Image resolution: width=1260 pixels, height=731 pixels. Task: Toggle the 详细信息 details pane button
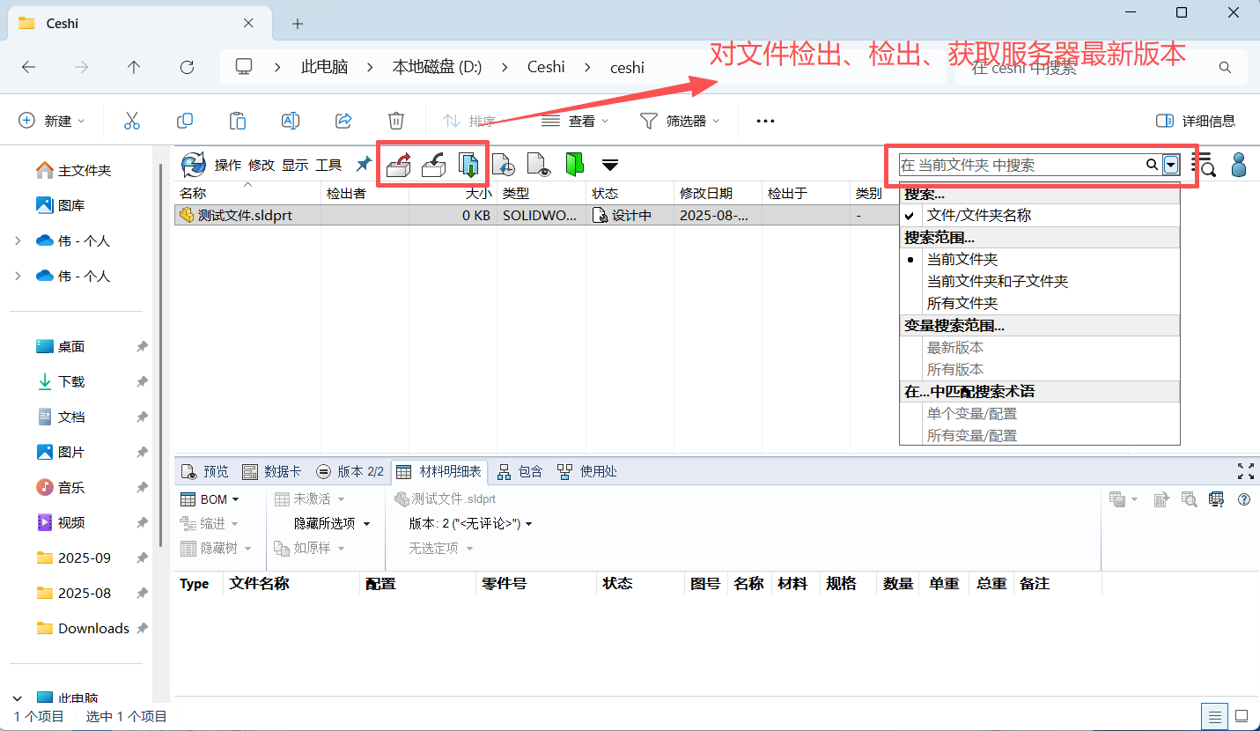[1195, 121]
